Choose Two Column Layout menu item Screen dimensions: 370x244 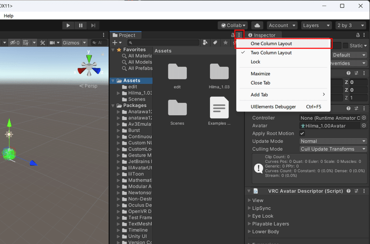(x=283, y=53)
